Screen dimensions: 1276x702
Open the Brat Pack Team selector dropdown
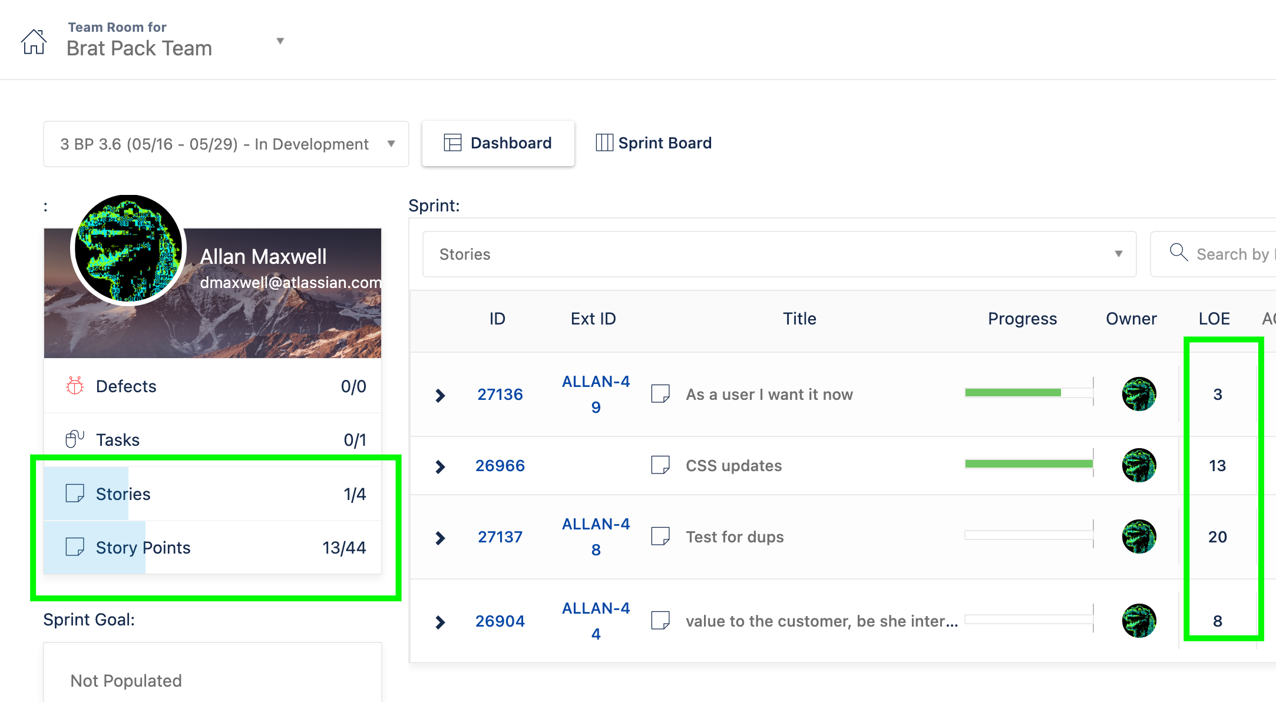tap(281, 40)
